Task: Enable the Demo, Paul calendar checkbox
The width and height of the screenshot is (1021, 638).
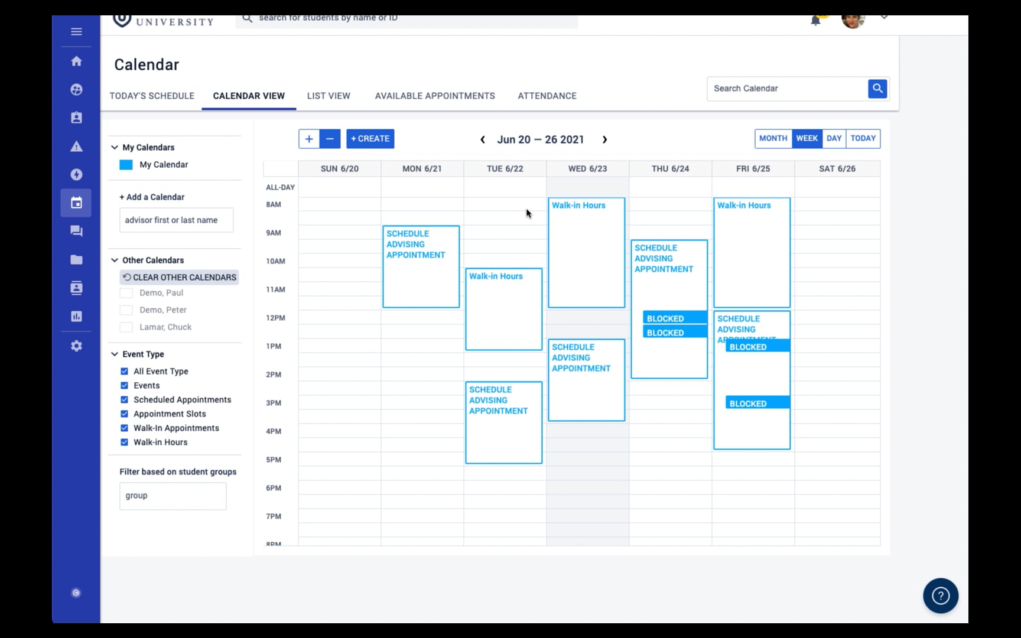Action: (126, 292)
